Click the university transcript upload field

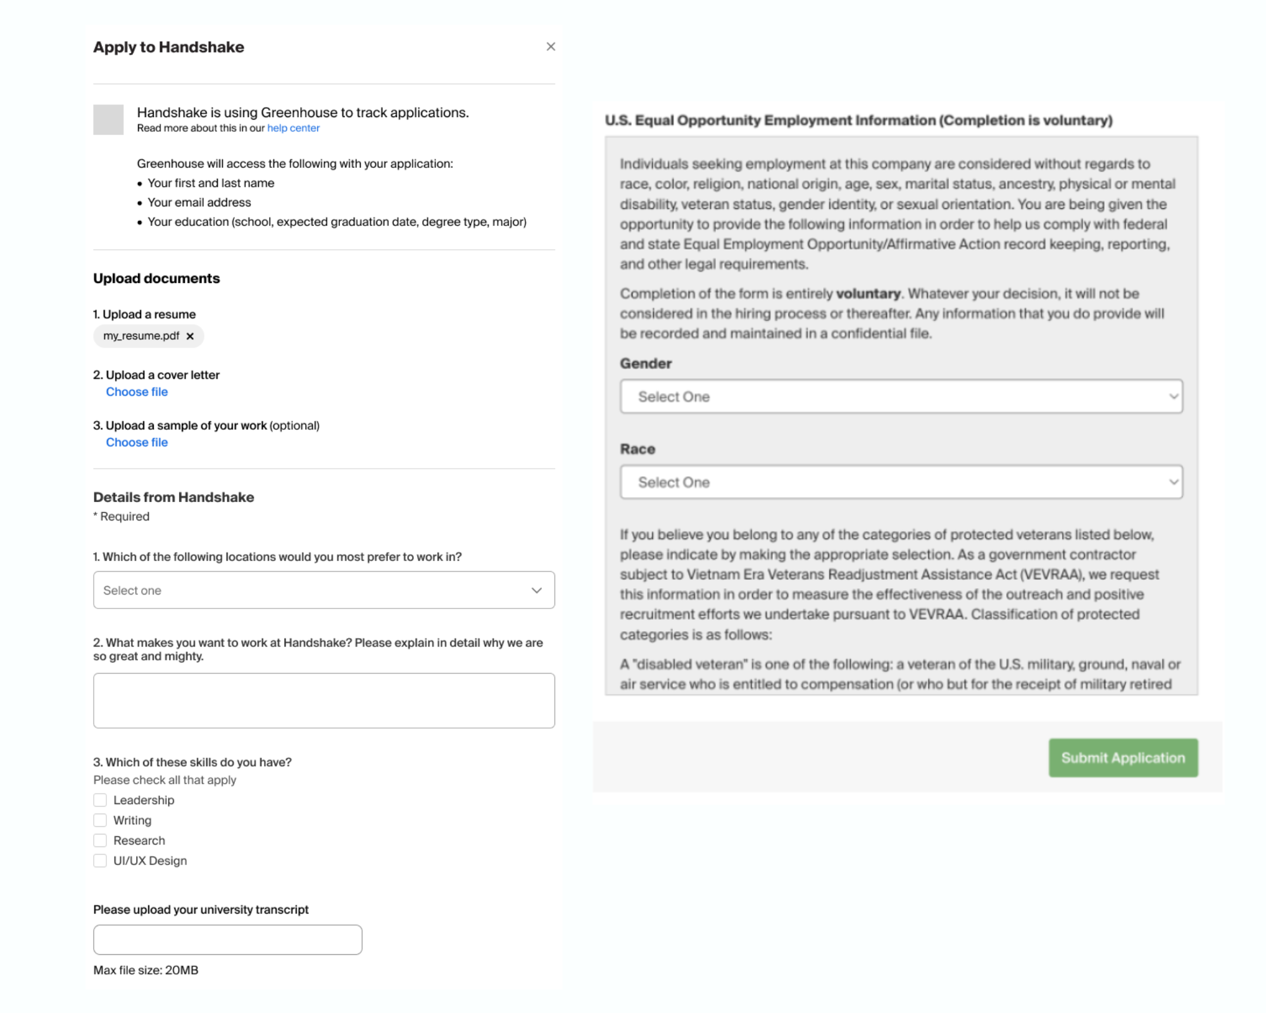click(x=227, y=940)
